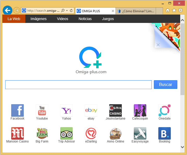Switch to Noticias search category
The image size is (187, 155).
(x=85, y=19)
